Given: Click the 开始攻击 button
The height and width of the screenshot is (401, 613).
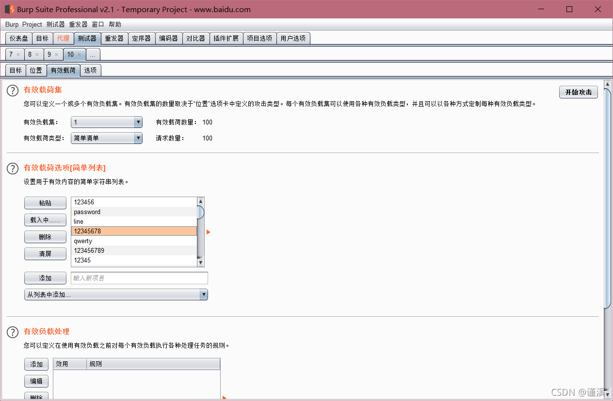Looking at the screenshot, I should coord(579,92).
